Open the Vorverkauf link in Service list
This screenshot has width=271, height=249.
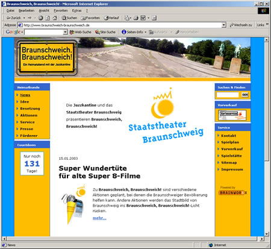(x=232, y=149)
